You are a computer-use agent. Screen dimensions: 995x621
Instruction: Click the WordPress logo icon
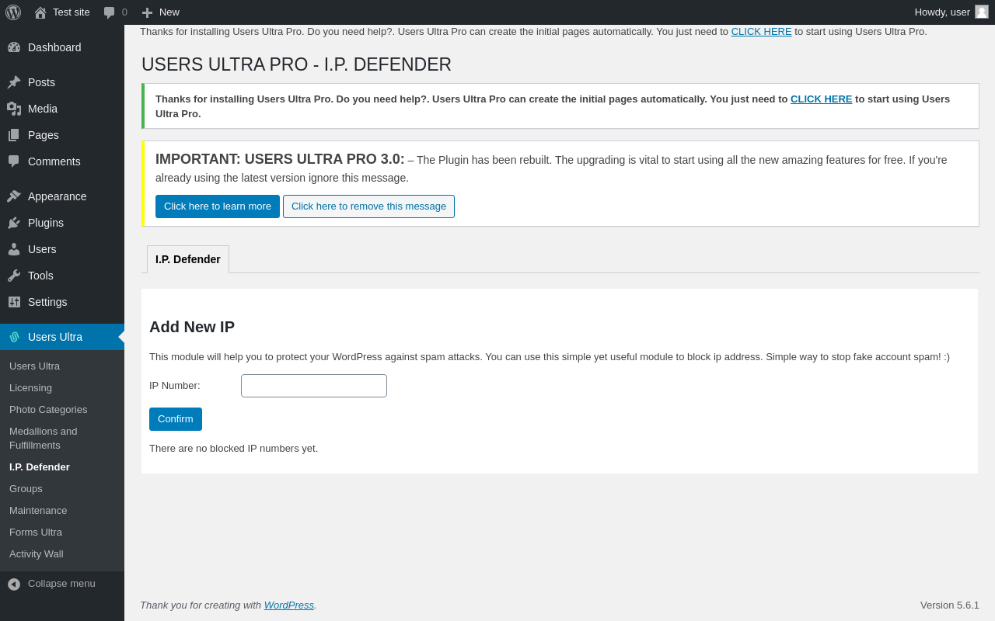point(13,12)
